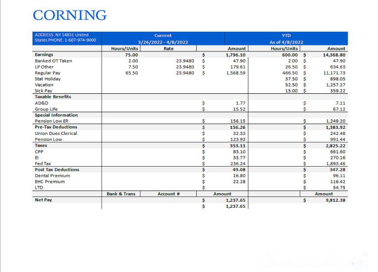The height and width of the screenshot is (272, 378).
Task: Select the YTD net pay amount 9,812.38
Action: [335, 200]
